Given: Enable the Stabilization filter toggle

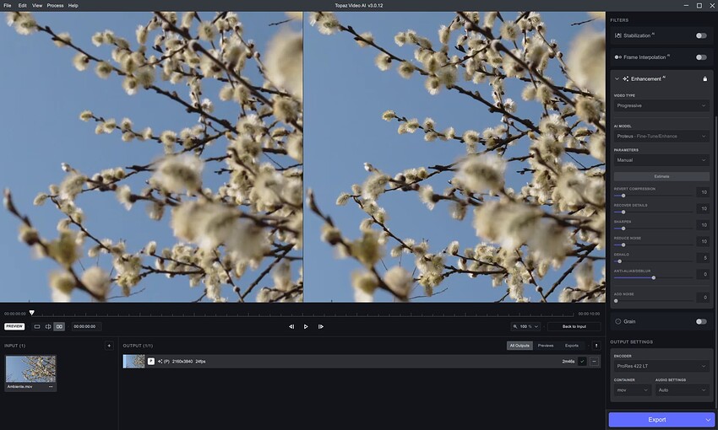Looking at the screenshot, I should point(701,35).
